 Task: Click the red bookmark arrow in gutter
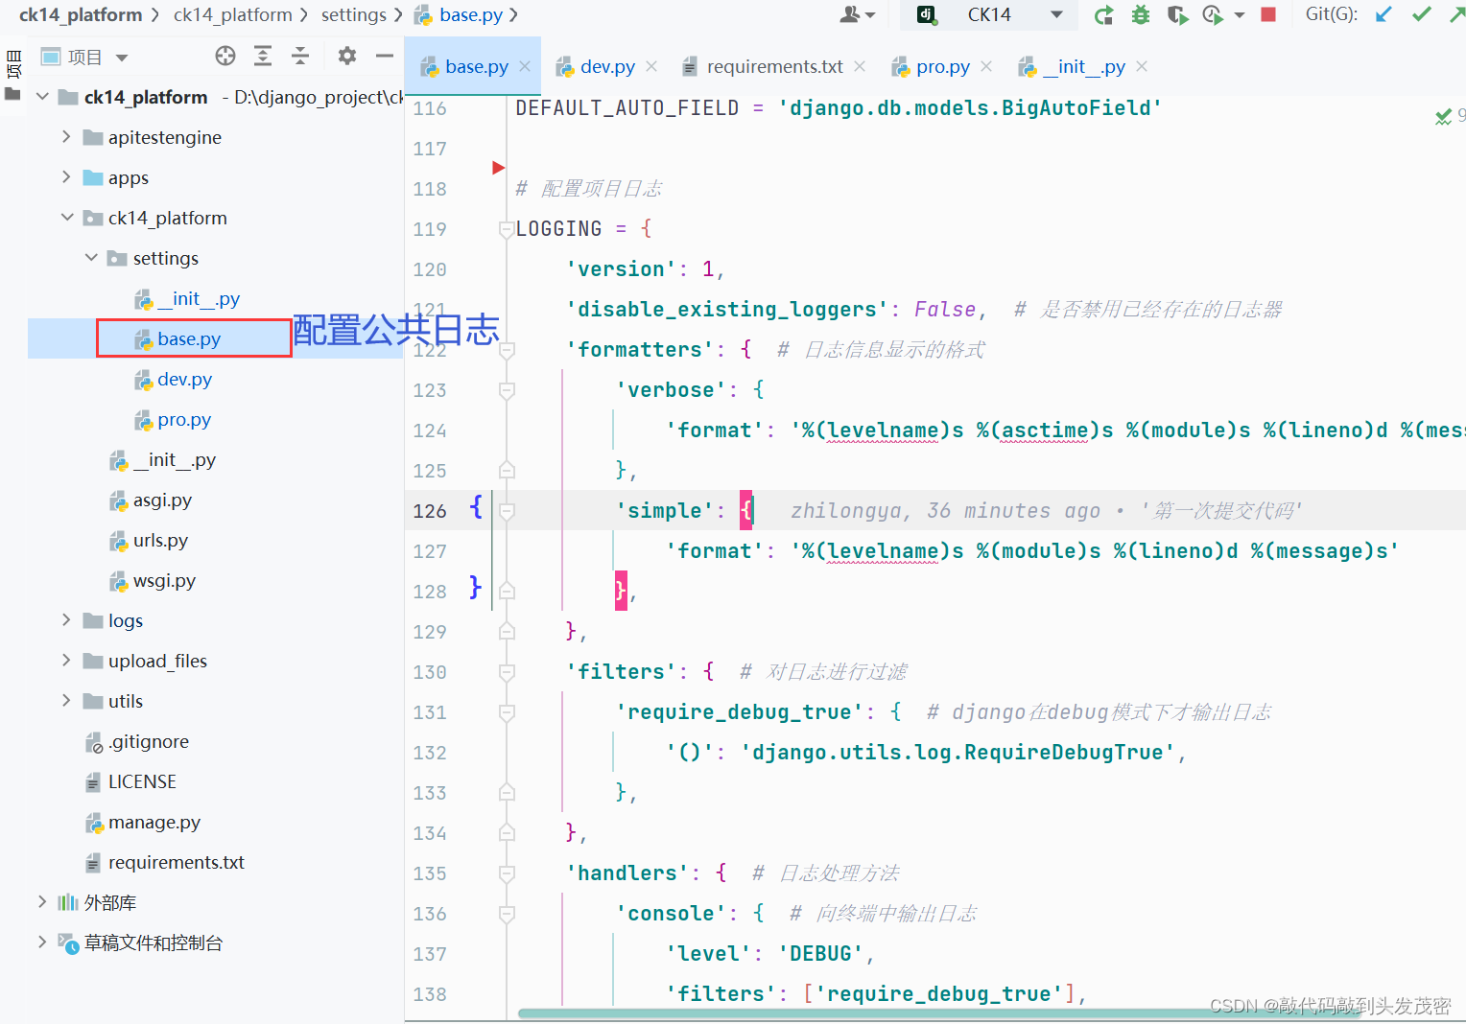498,168
